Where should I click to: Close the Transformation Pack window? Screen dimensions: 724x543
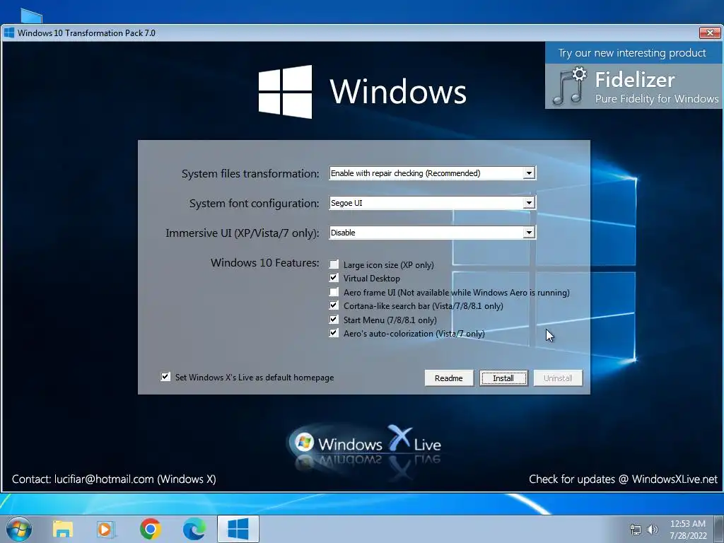point(710,33)
